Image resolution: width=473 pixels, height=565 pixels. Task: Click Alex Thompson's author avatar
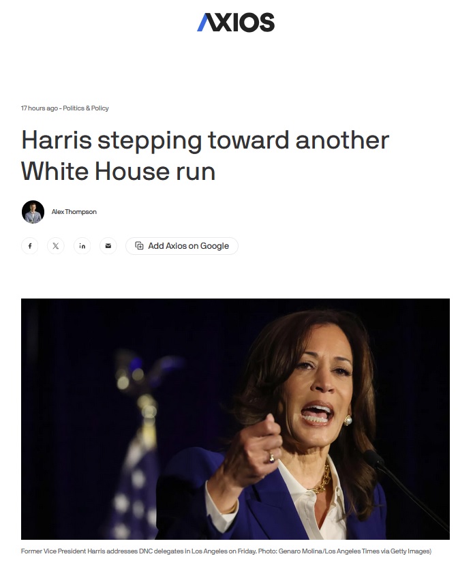pyautogui.click(x=33, y=212)
